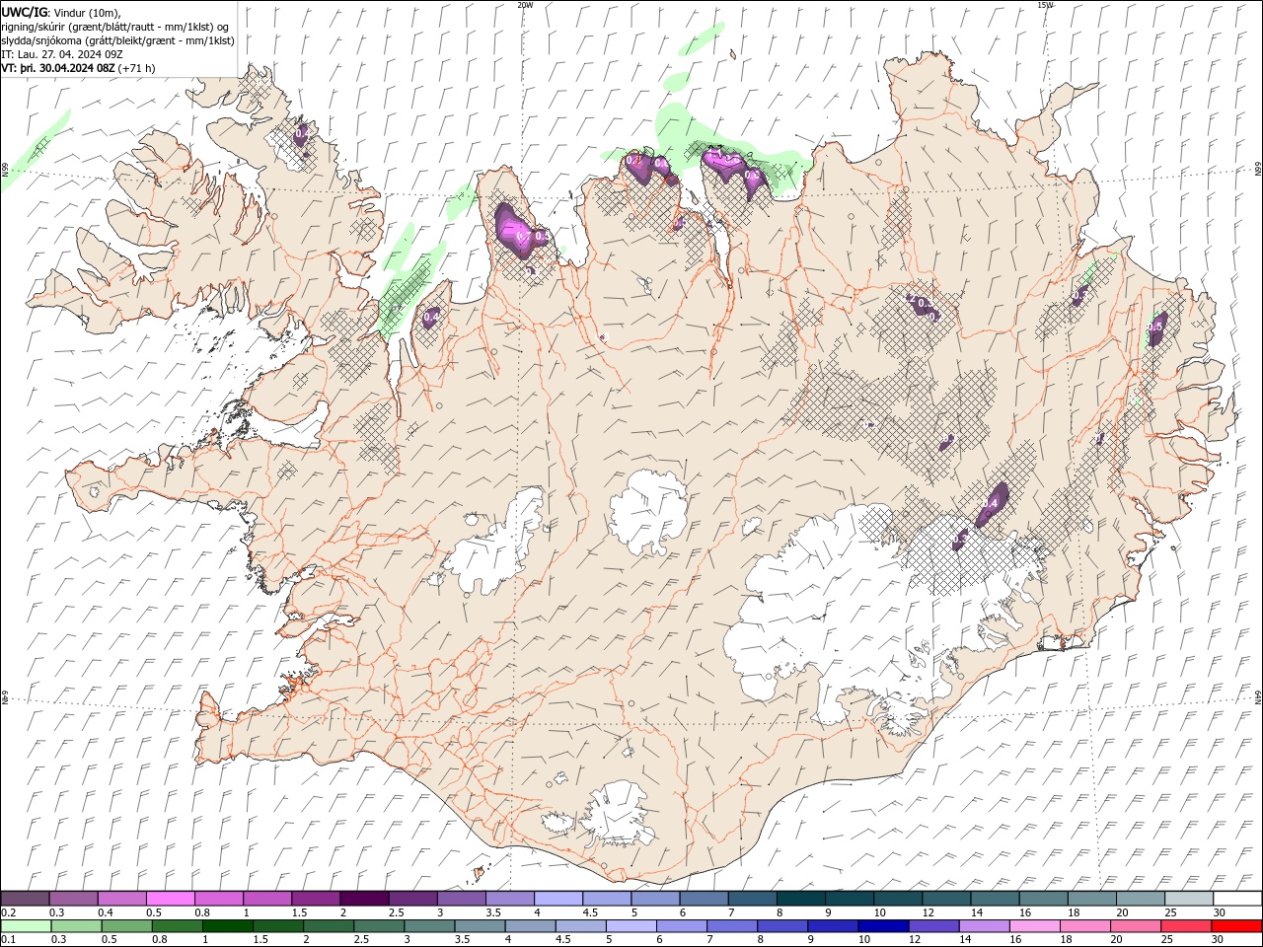Click the 1.5 swatch in the snow legend
The image size is (1263, 947).
click(316, 899)
